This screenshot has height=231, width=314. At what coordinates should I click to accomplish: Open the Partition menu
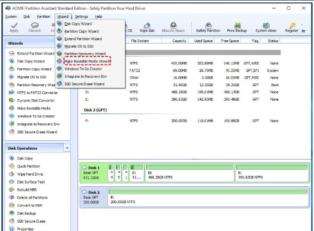(43, 16)
